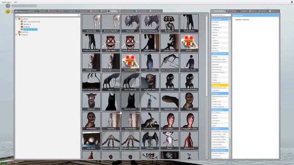Screen dimensions: 294x165
Task: Click the NPC grid scrollbar up arrow
Action: coord(207,15)
